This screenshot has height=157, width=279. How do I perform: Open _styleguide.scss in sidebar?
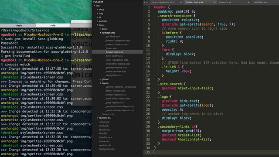[x=113, y=75]
